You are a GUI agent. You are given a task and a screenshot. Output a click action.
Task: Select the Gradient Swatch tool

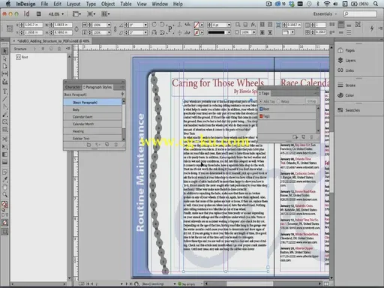click(x=4, y=154)
